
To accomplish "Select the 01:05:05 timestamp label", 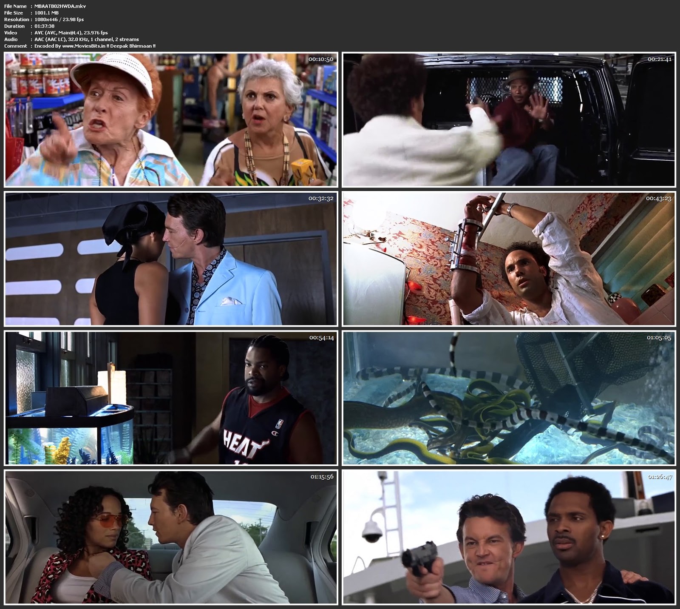I will (x=659, y=338).
